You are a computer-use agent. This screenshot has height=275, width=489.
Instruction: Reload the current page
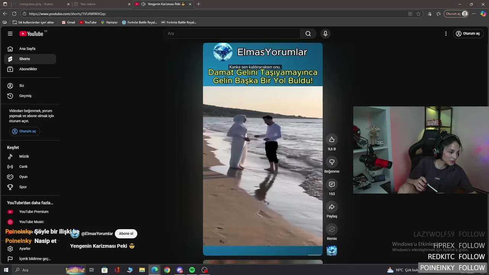coord(15,14)
